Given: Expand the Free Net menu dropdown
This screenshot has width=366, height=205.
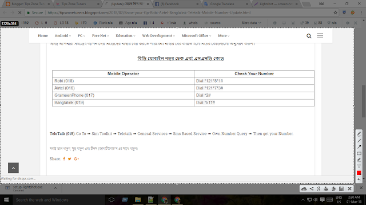Looking at the screenshot, I should click(x=101, y=35).
